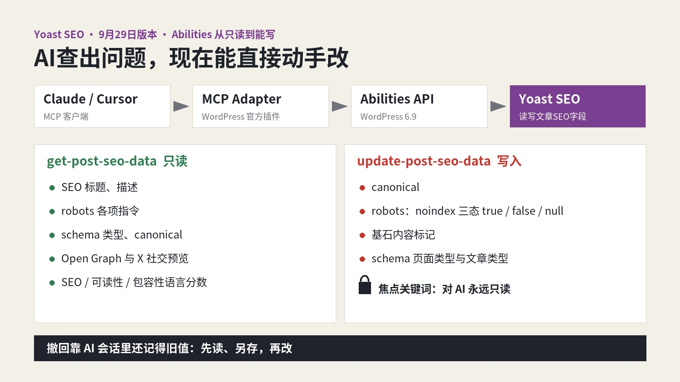Image resolution: width=680 pixels, height=382 pixels.
Task: Click the "WordPress 6.9" caption
Action: coord(388,116)
